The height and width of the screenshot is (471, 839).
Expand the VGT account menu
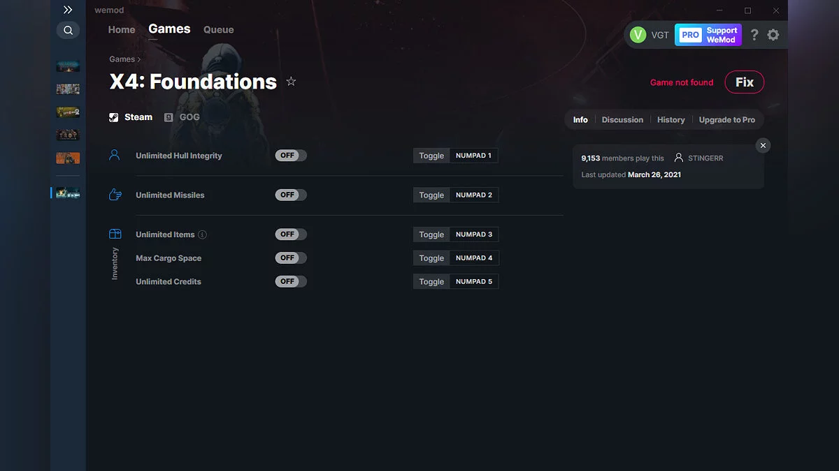point(650,34)
